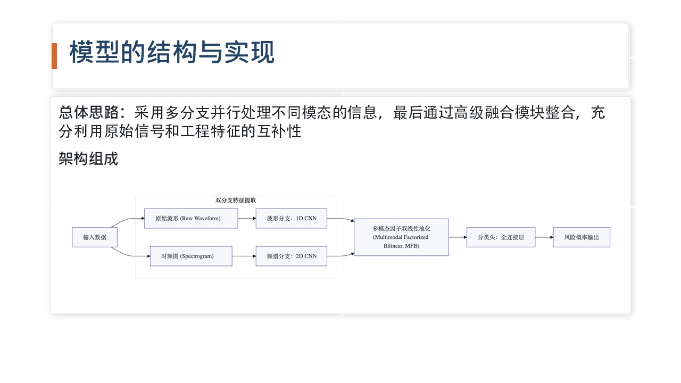Select the 原始波形 (Raw Waveform) box
Screen dimensions: 681x383
click(x=190, y=218)
